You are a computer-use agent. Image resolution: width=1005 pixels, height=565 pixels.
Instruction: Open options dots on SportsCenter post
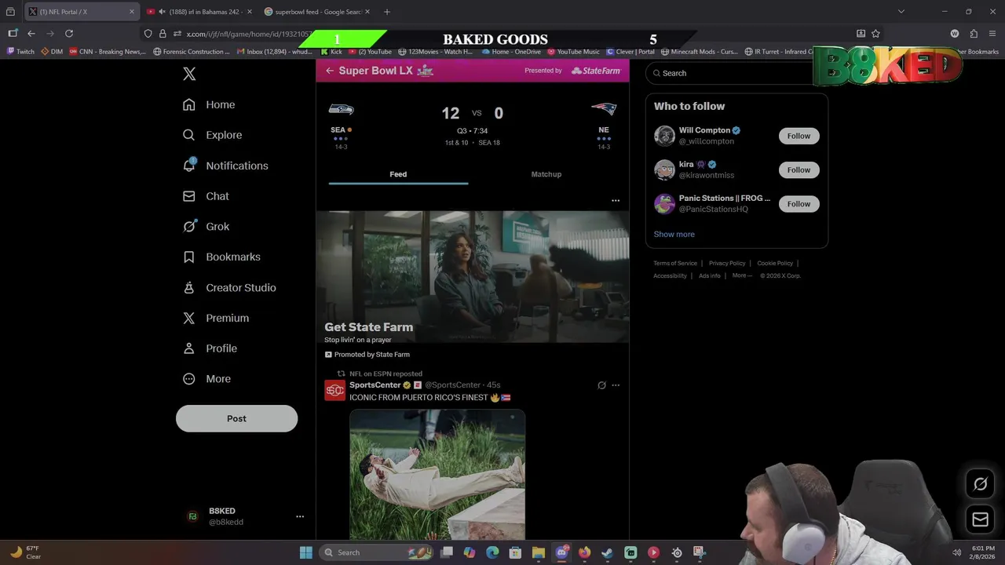click(x=616, y=385)
